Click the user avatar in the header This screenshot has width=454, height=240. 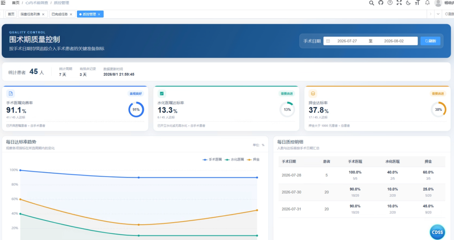[x=438, y=3]
